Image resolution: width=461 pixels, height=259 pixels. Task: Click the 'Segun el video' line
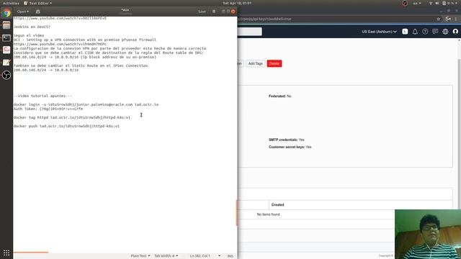coord(29,35)
